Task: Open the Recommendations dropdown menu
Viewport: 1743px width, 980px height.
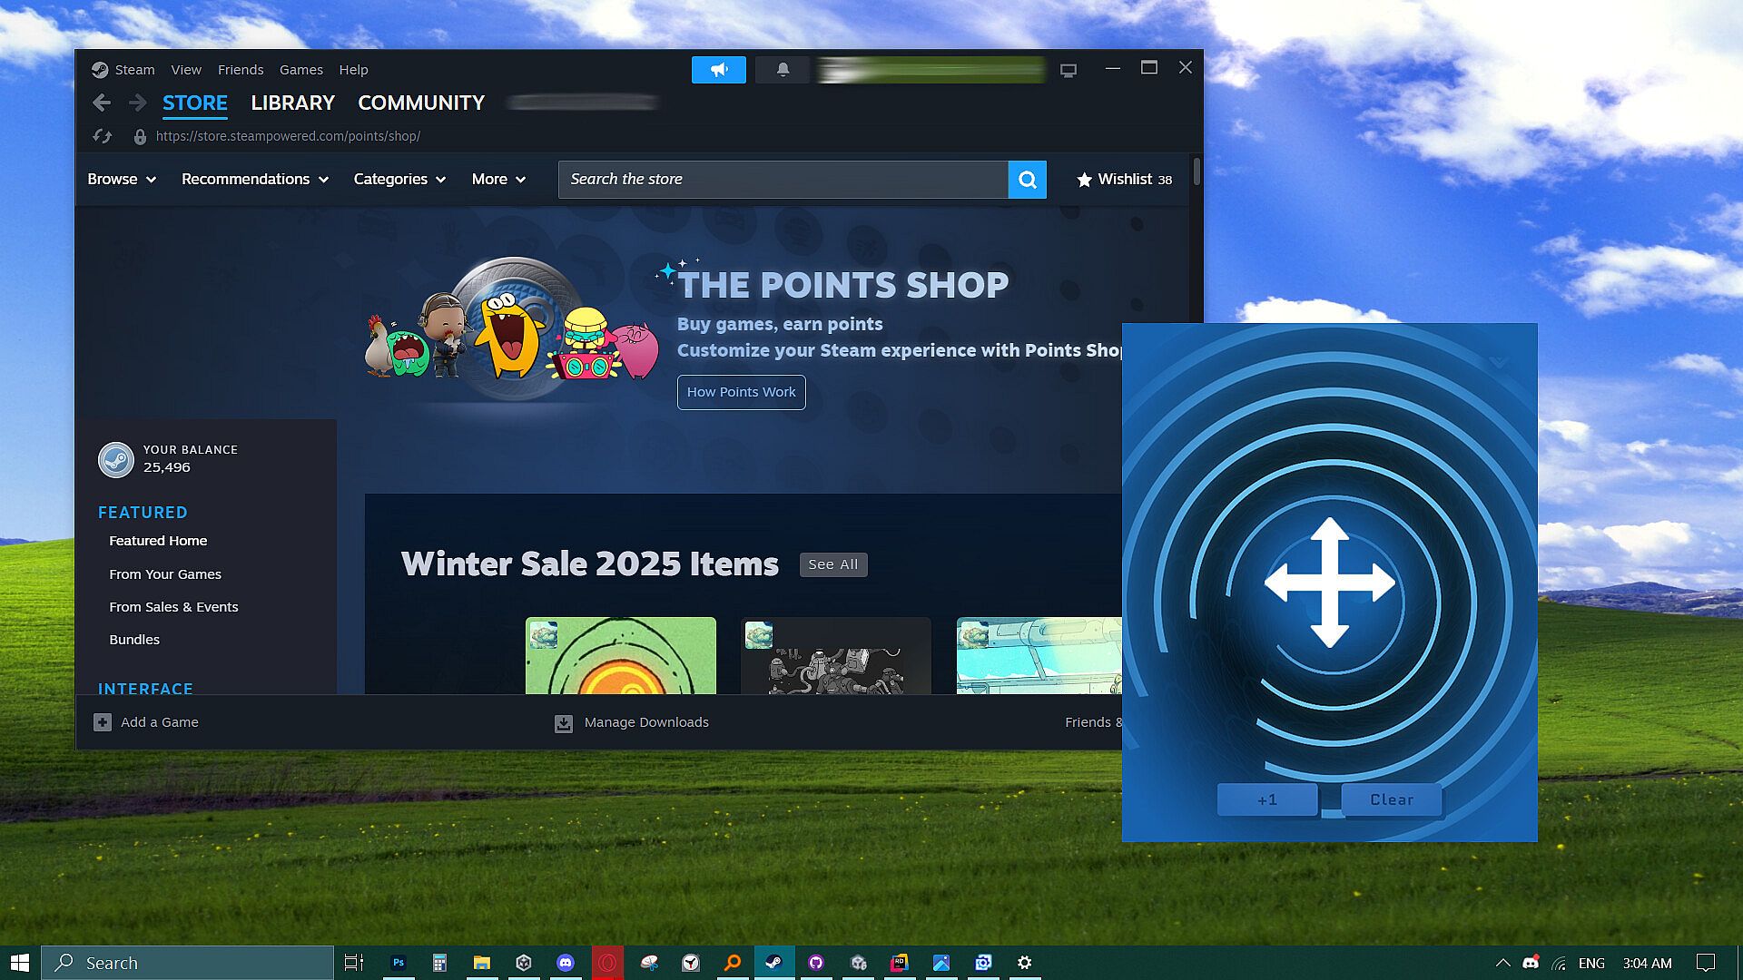Action: coord(254,180)
